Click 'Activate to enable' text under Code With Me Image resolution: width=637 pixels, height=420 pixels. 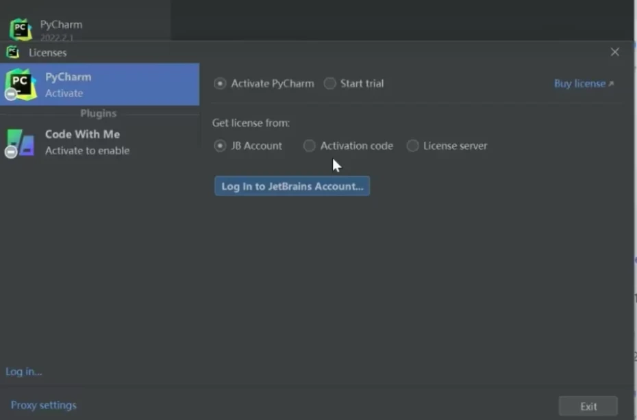click(88, 150)
